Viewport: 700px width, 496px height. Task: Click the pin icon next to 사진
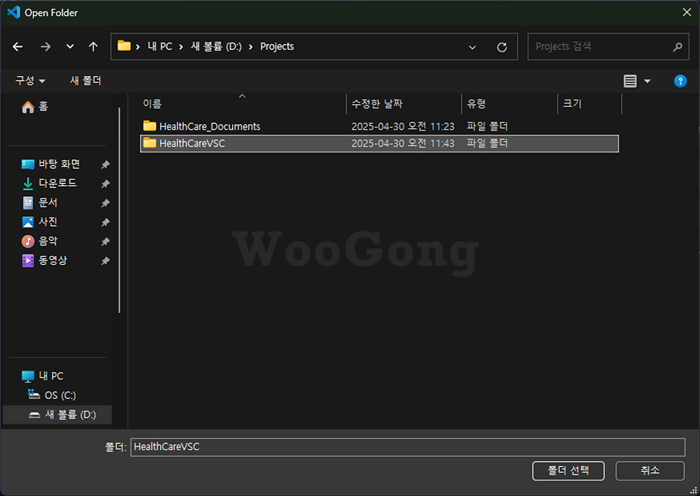pyautogui.click(x=105, y=222)
